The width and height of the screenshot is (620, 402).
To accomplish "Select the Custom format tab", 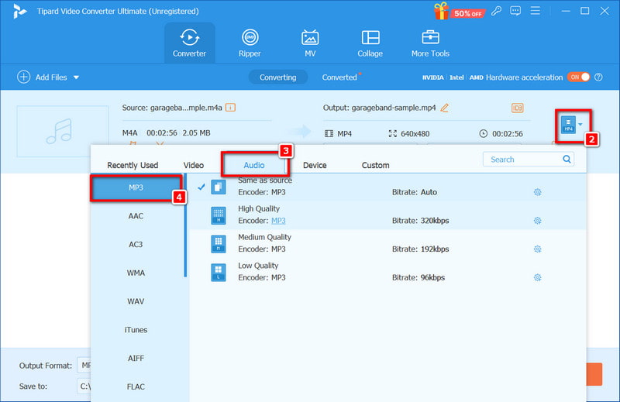I will (x=375, y=165).
